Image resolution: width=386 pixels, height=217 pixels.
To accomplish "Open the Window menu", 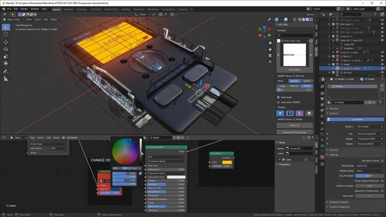I will [35, 9].
